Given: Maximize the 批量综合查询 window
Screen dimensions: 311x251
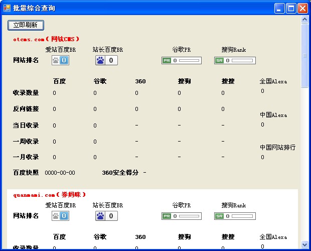Looking at the screenshot, I should (291, 9).
